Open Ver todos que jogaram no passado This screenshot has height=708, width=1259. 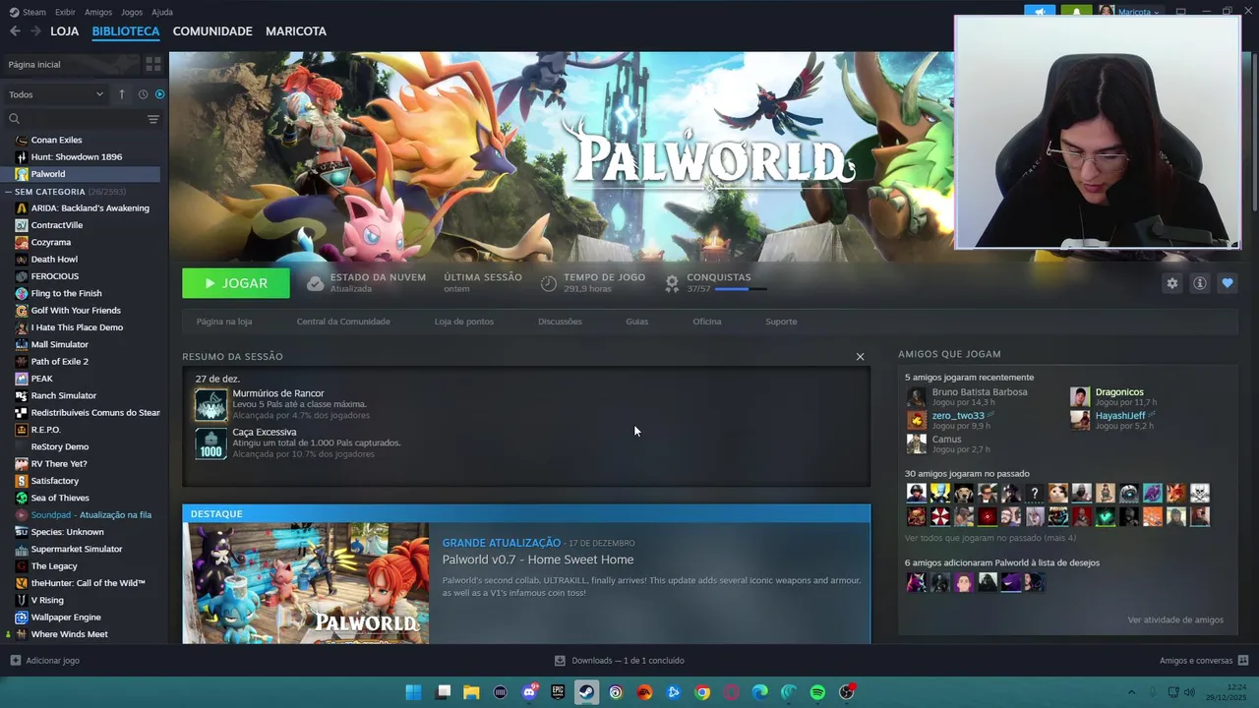[x=990, y=538]
